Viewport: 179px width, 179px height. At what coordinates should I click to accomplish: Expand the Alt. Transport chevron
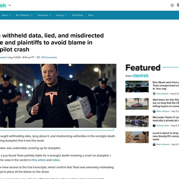(x=32, y=15)
